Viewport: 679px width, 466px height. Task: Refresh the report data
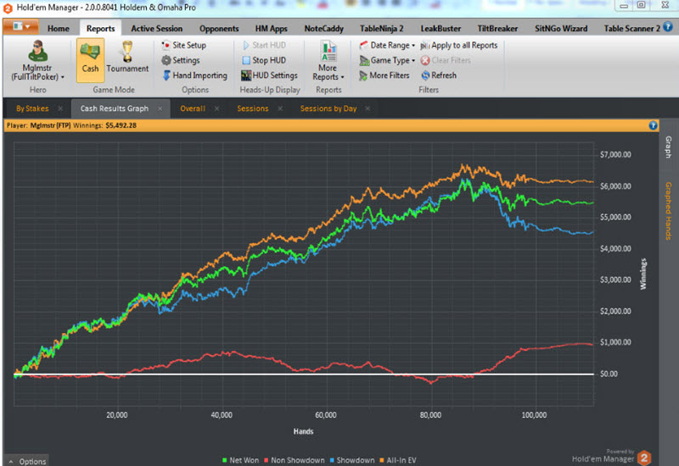tap(439, 75)
